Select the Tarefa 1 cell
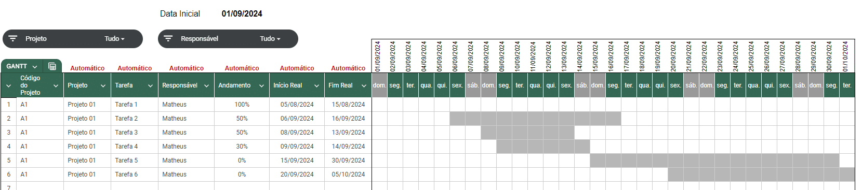Image resolution: width=862 pixels, height=190 pixels. point(134,105)
